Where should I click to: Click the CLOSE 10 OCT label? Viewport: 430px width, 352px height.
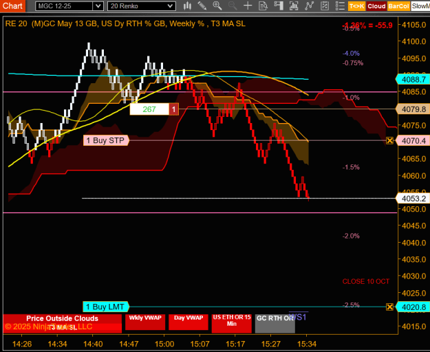(366, 282)
